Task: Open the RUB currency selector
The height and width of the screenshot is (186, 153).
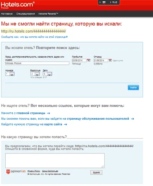Action: [x=114, y=2]
